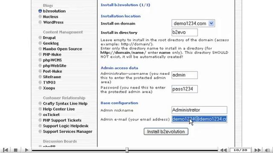Choose PHP Support Tickets script
This screenshot has height=153, width=273.
[62, 120]
